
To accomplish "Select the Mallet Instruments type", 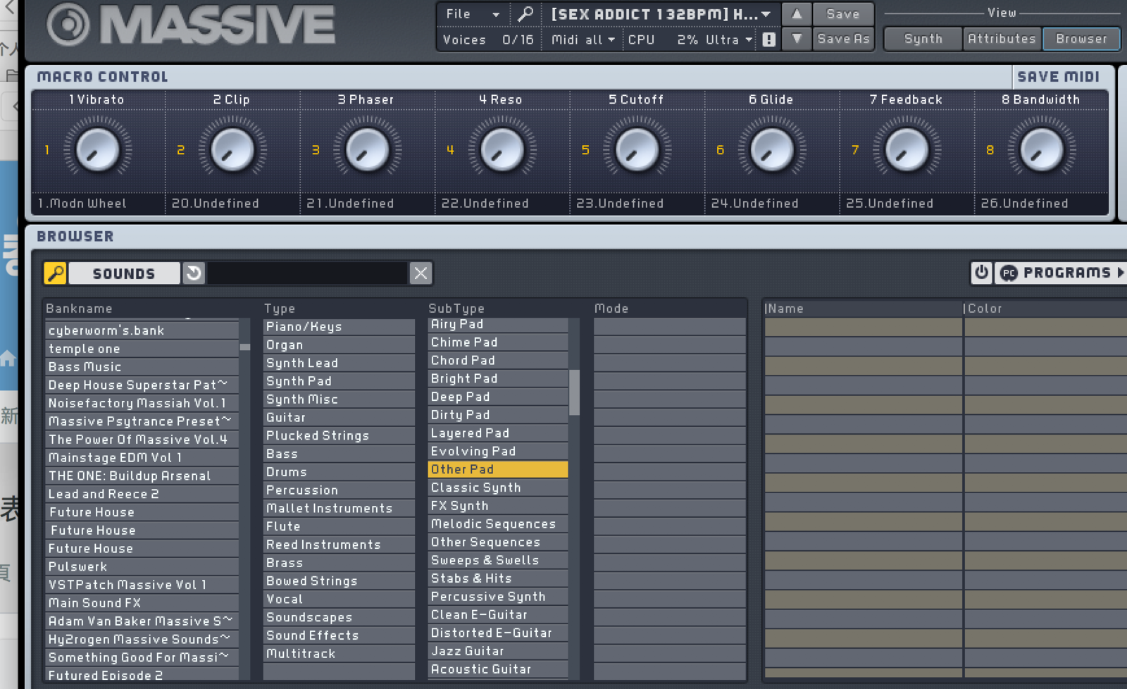I will click(339, 509).
